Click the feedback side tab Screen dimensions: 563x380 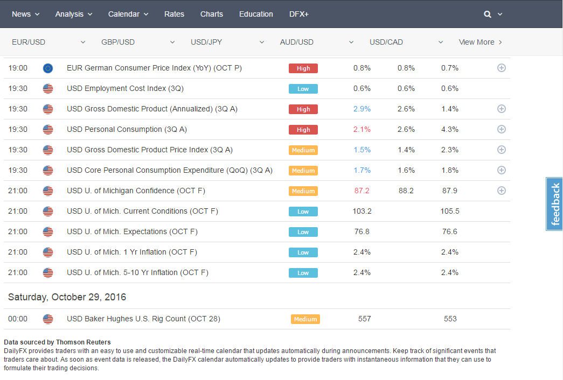coord(555,204)
